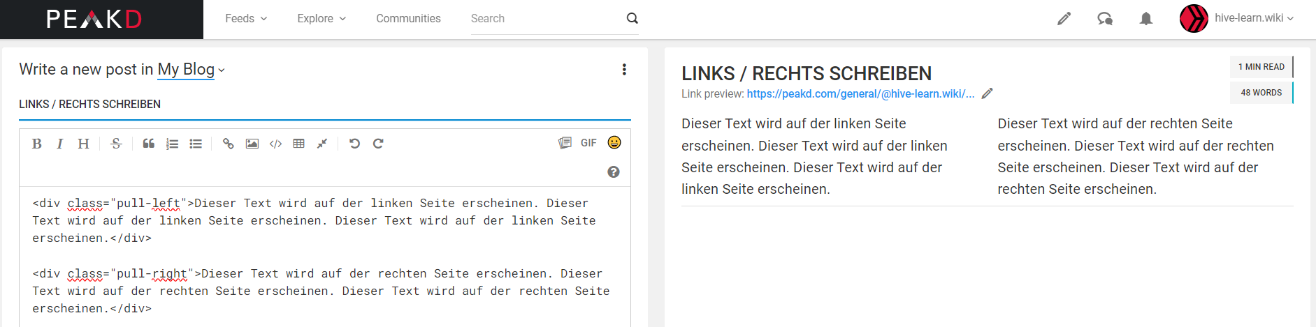Click the search magnifier icon
This screenshot has height=327, width=1316.
pos(632,18)
